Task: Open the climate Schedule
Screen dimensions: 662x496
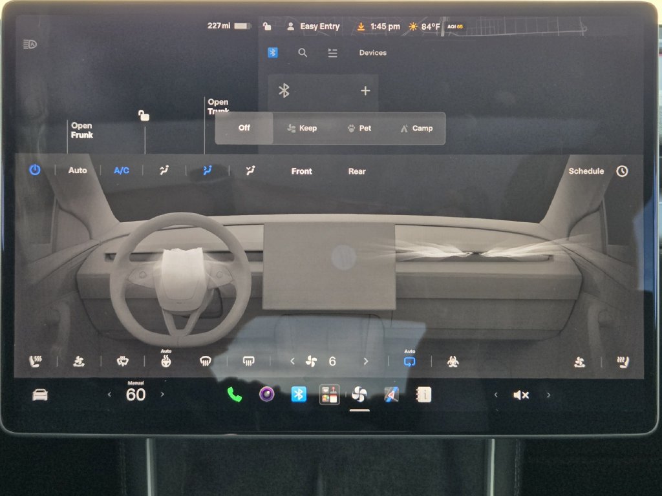Action: [x=586, y=170]
